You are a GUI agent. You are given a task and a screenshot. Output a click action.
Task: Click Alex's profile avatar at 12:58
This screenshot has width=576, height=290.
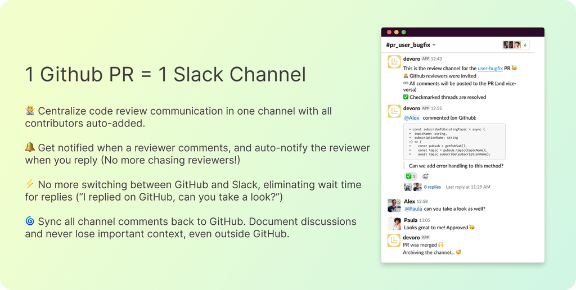394,205
